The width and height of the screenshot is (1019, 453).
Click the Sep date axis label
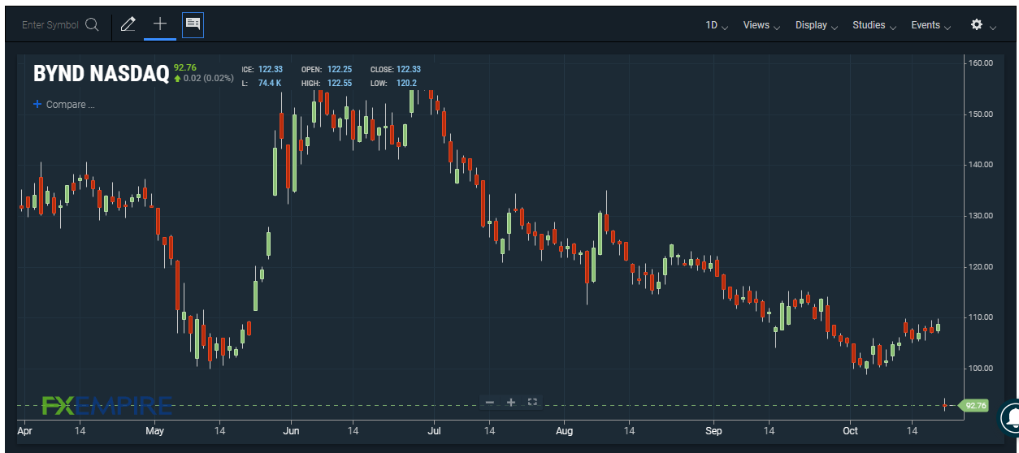[714, 431]
